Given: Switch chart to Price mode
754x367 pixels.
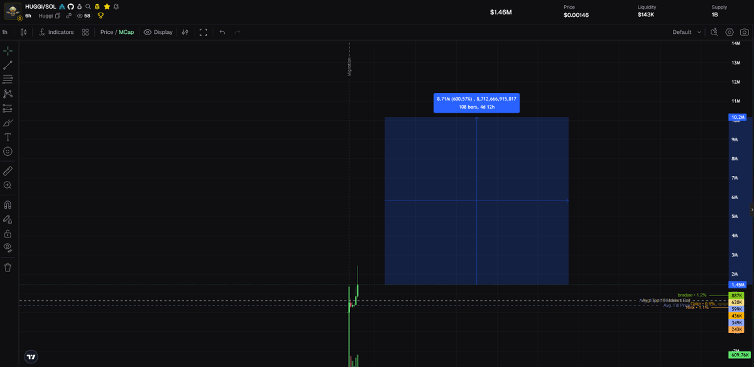Looking at the screenshot, I should tap(107, 32).
